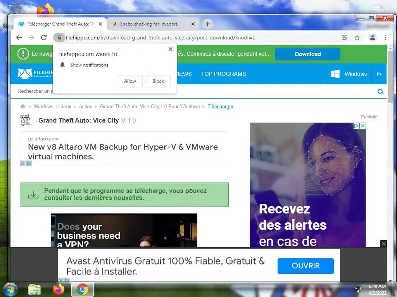Click the Chrome taskbar button
The height and width of the screenshot is (297, 397).
pos(83,289)
